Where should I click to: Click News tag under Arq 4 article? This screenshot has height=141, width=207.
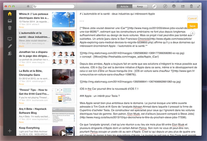click(x=21, y=122)
